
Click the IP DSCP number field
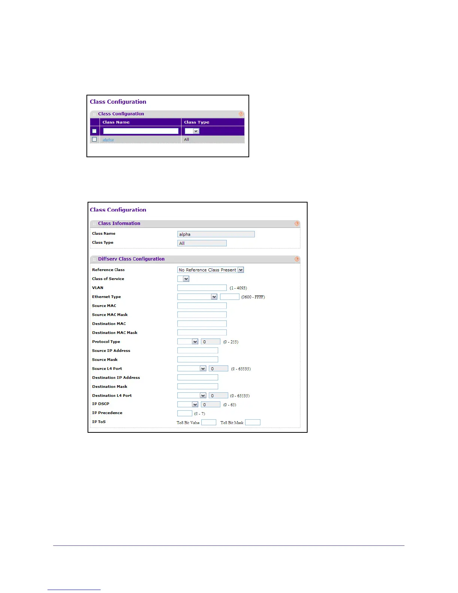(x=211, y=405)
